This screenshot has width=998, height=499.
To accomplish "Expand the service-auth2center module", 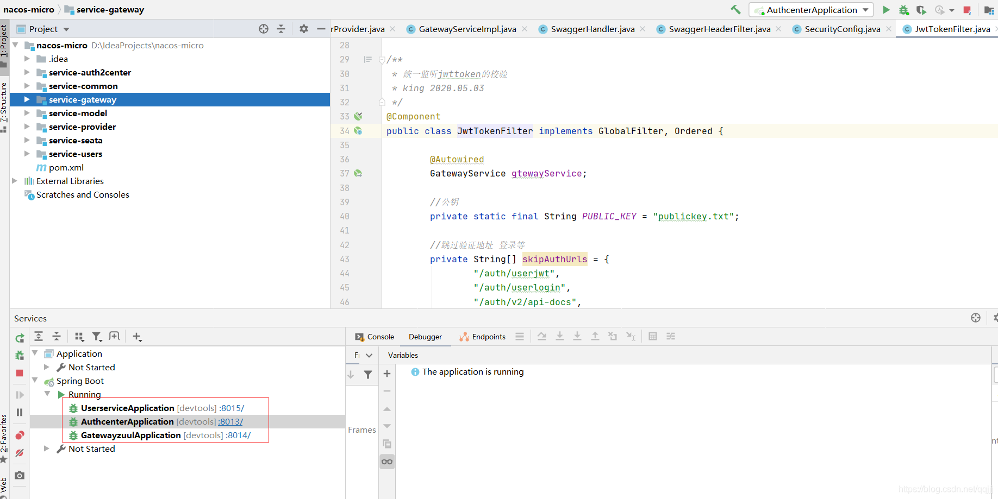I will 27,72.
